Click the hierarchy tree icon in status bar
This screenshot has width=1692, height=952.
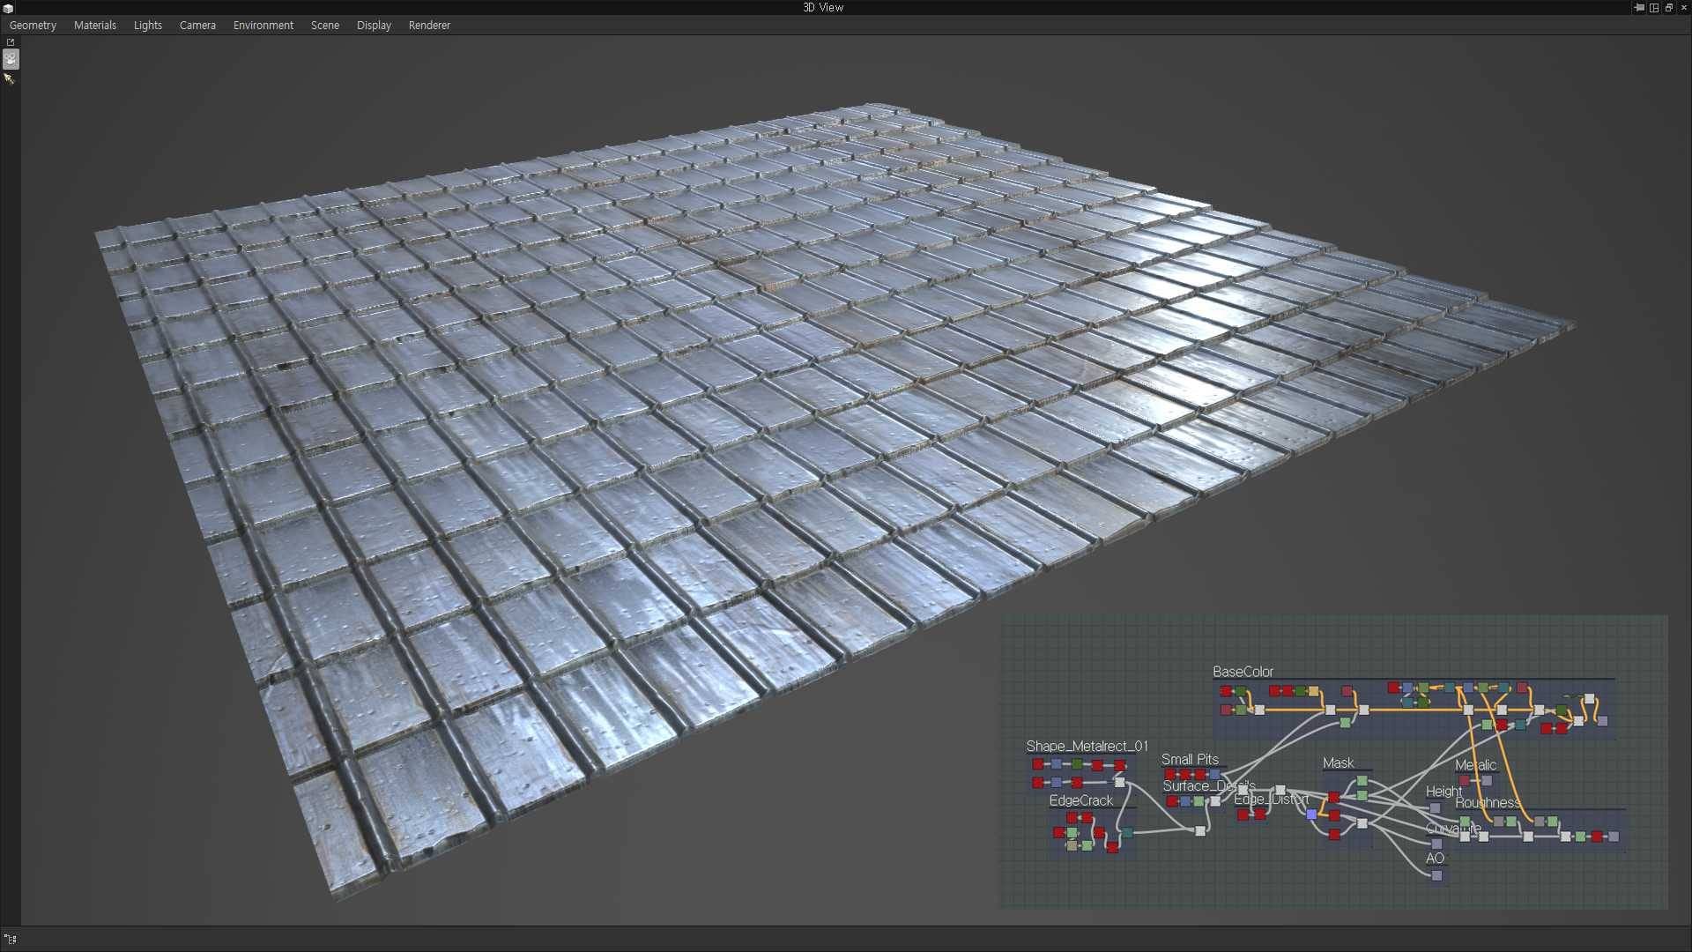11,939
